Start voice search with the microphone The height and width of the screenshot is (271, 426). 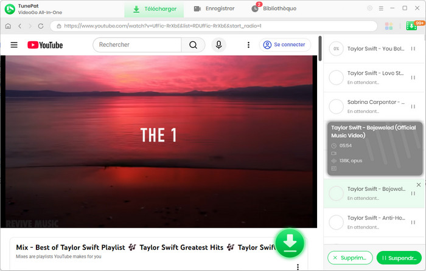click(x=218, y=45)
